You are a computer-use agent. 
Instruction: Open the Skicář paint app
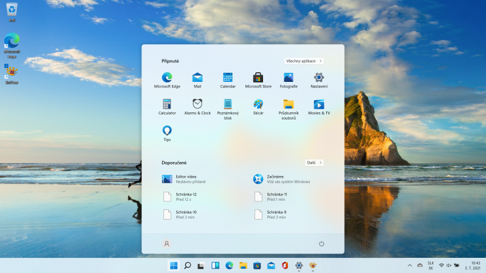click(x=258, y=107)
